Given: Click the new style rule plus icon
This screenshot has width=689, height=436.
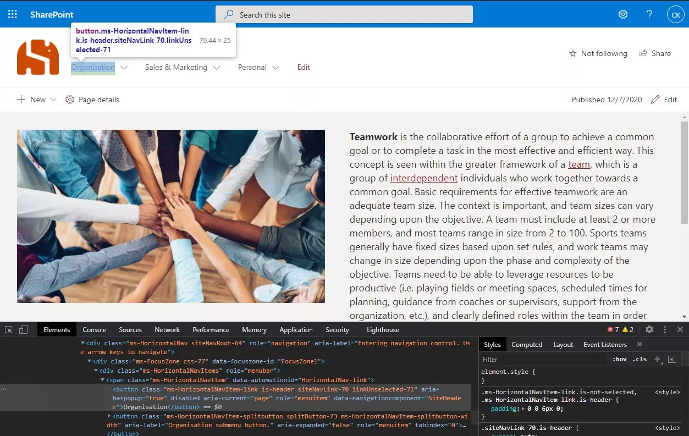Looking at the screenshot, I should pyautogui.click(x=658, y=358).
